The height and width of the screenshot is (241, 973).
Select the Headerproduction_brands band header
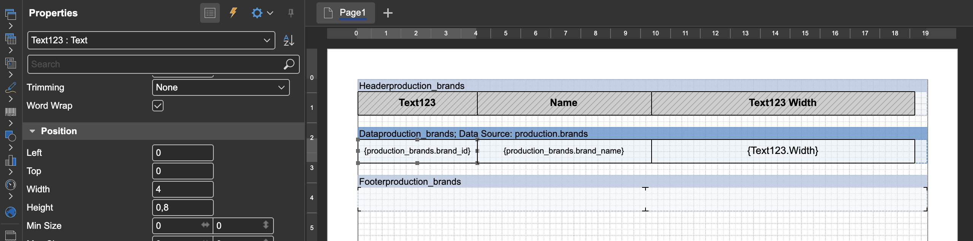coord(642,86)
